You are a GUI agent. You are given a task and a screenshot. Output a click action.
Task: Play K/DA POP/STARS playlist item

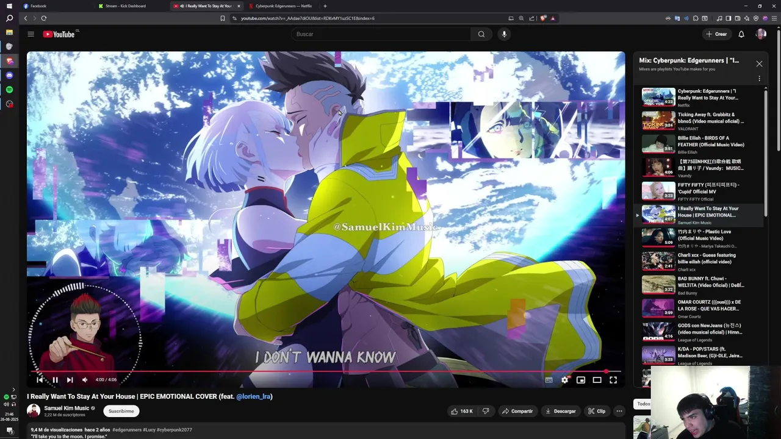coord(699,355)
